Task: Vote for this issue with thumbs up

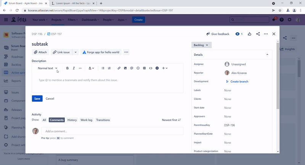Action: tap(250, 34)
